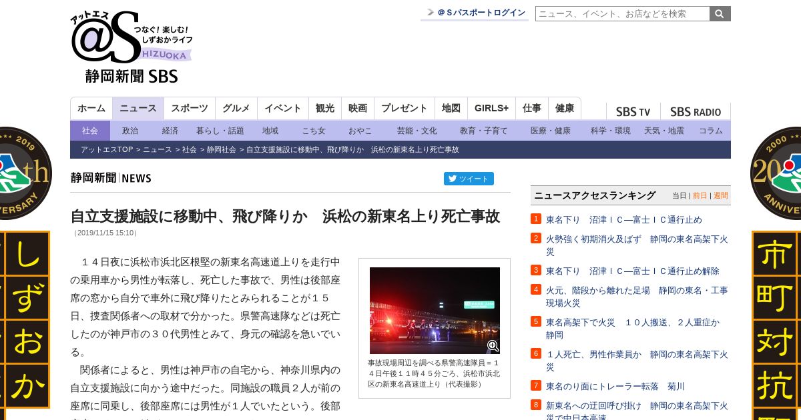The image size is (801, 420).
Task: Open rank 5 東名高架下で火災 article
Action: (x=633, y=328)
